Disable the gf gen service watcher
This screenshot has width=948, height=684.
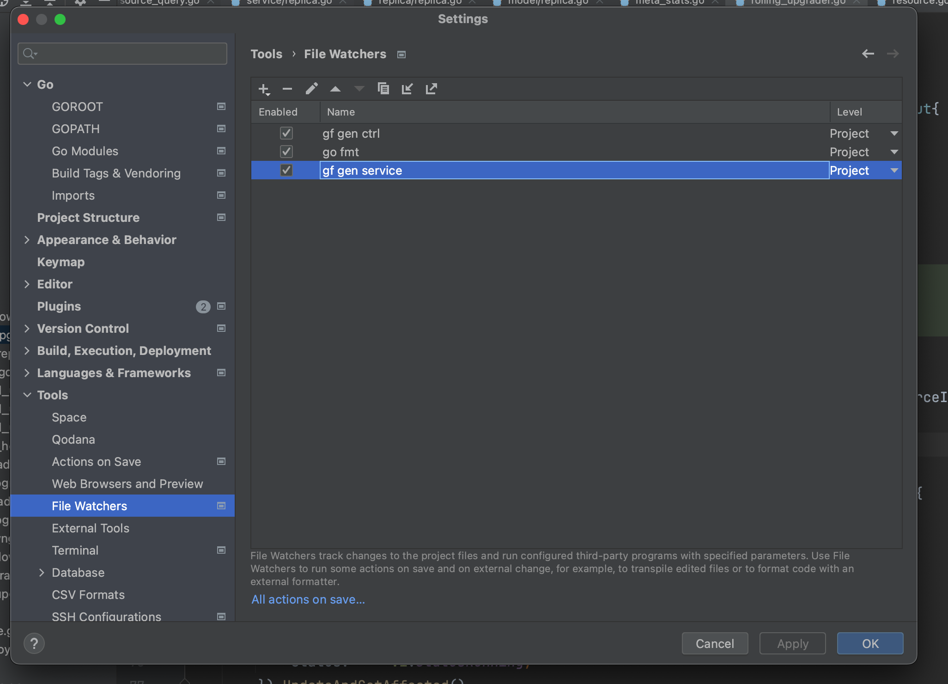(x=286, y=170)
